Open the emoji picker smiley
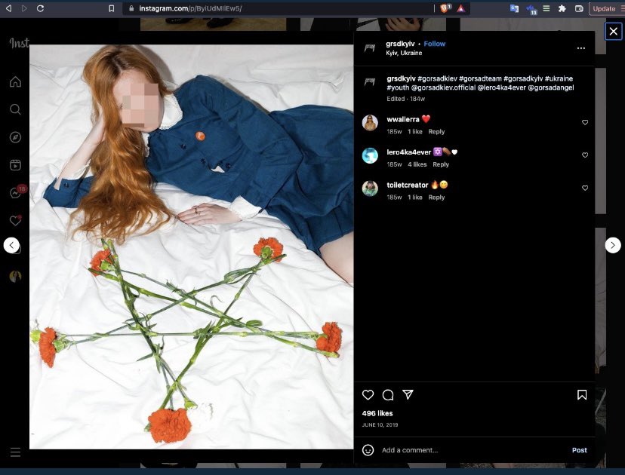625x475 pixels. tap(368, 450)
